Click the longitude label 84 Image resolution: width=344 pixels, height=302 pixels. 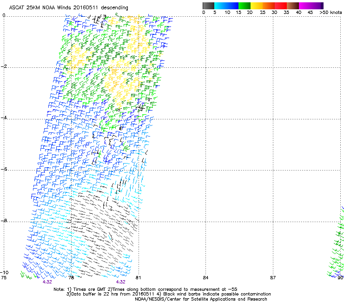point(205,278)
